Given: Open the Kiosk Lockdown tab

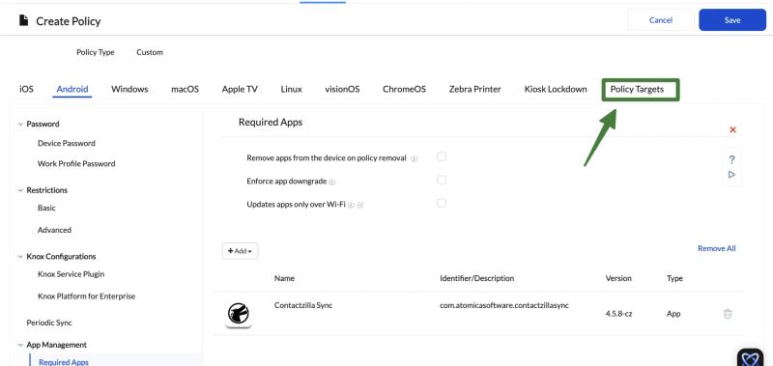Looking at the screenshot, I should click(556, 89).
